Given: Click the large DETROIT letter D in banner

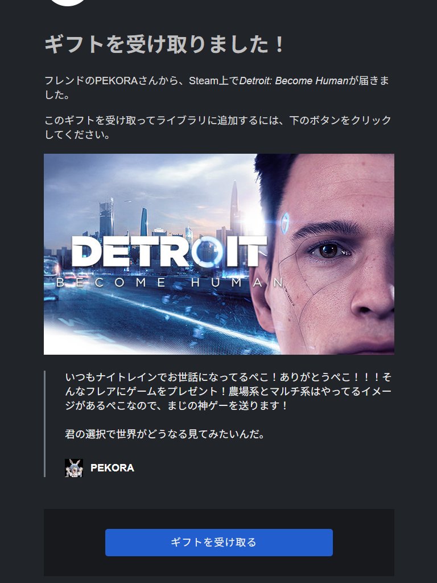Looking at the screenshot, I should click(87, 252).
